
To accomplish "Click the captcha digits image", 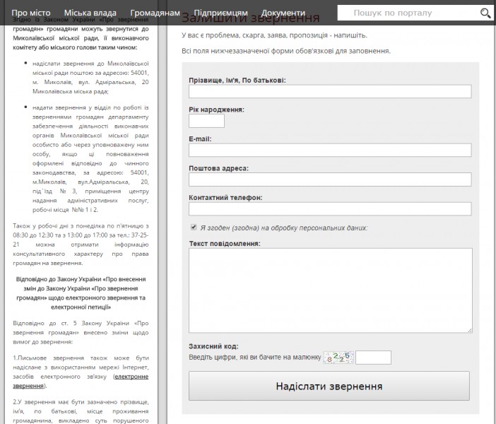I will 338,358.
